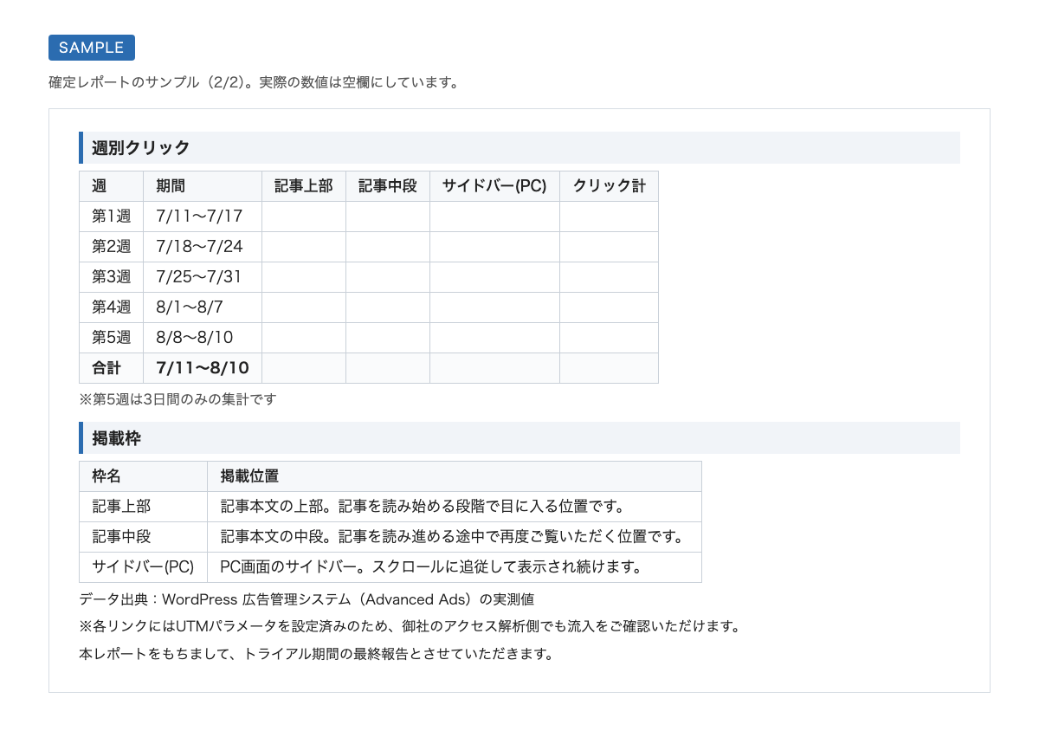Click the 週 column header
The height and width of the screenshot is (731, 1039).
pos(112,186)
